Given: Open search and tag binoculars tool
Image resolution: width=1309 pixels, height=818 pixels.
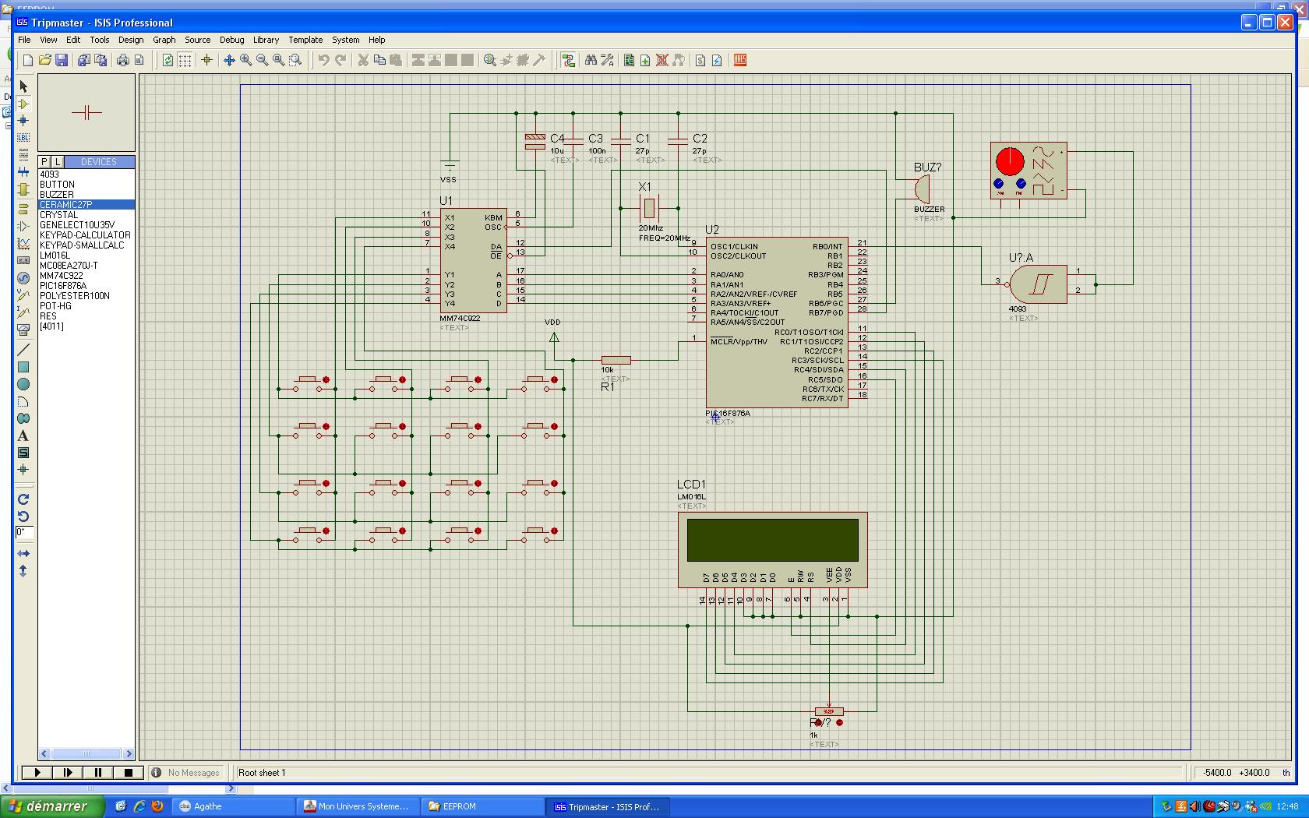Looking at the screenshot, I should (x=591, y=60).
